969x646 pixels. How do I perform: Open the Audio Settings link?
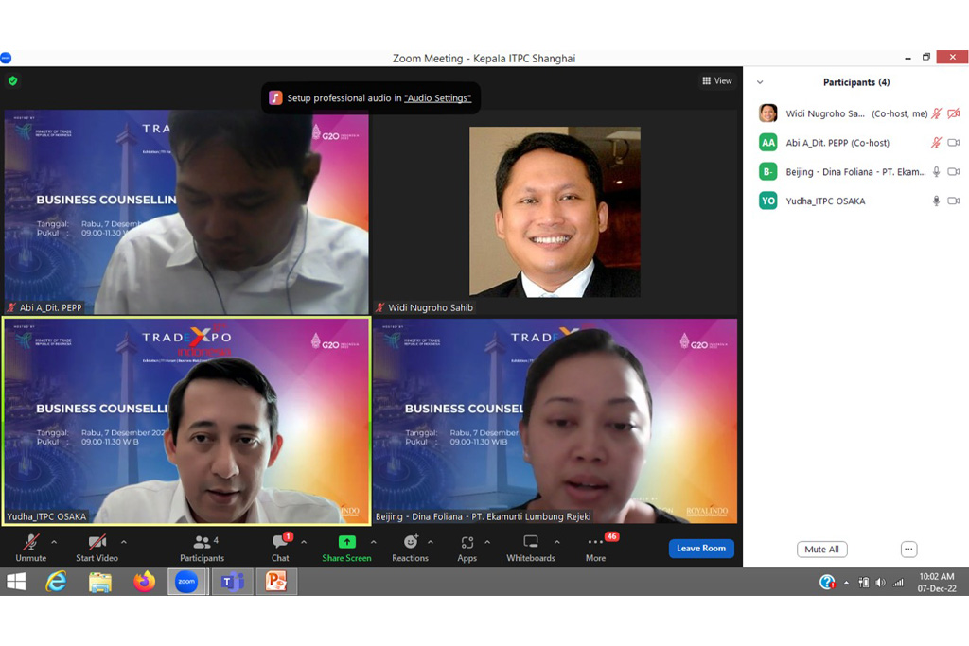coord(437,98)
